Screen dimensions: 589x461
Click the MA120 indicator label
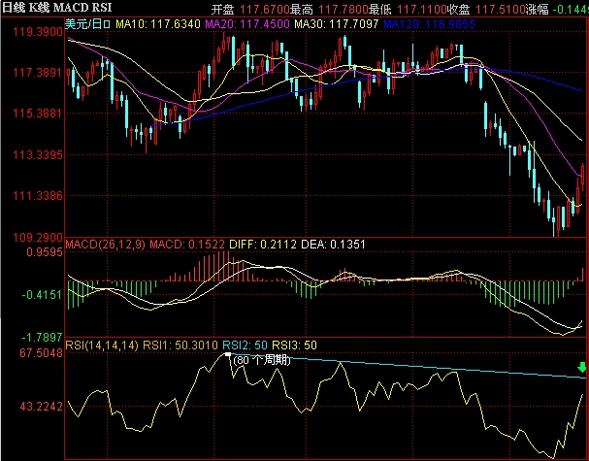(429, 24)
